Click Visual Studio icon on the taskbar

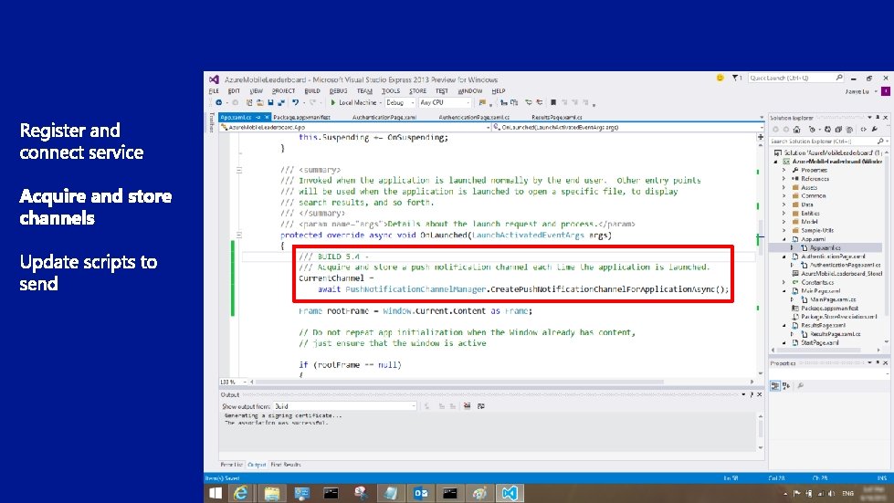tap(510, 493)
